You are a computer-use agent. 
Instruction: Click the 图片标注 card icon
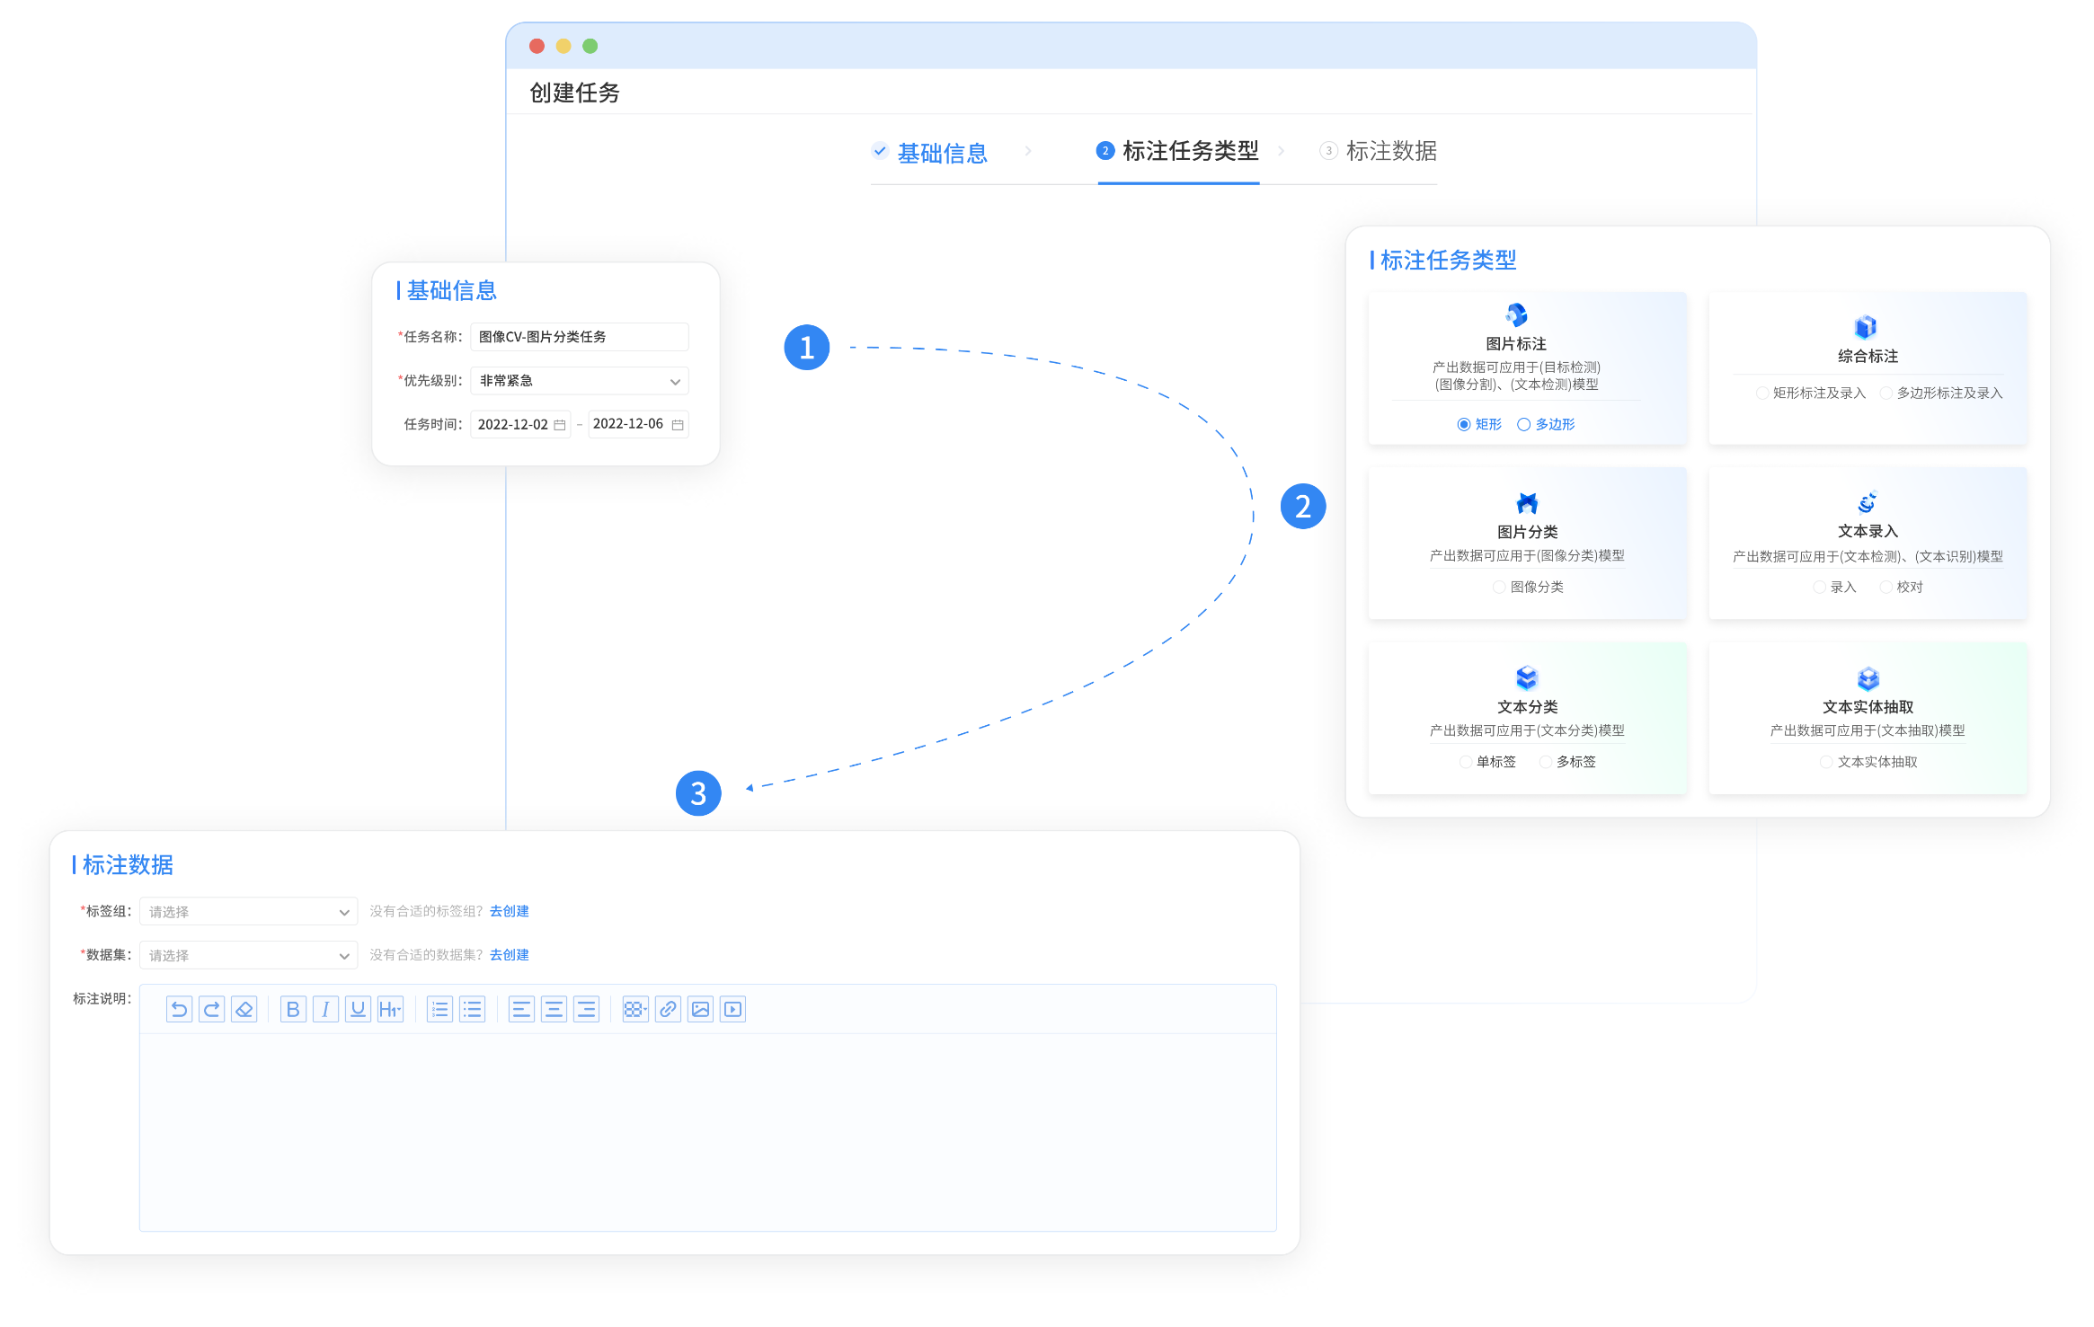click(1516, 314)
